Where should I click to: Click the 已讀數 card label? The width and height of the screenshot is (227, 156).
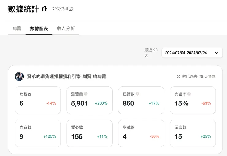point(129,94)
